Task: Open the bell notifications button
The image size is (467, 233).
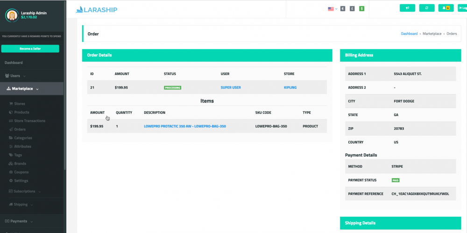Action: pos(446,8)
